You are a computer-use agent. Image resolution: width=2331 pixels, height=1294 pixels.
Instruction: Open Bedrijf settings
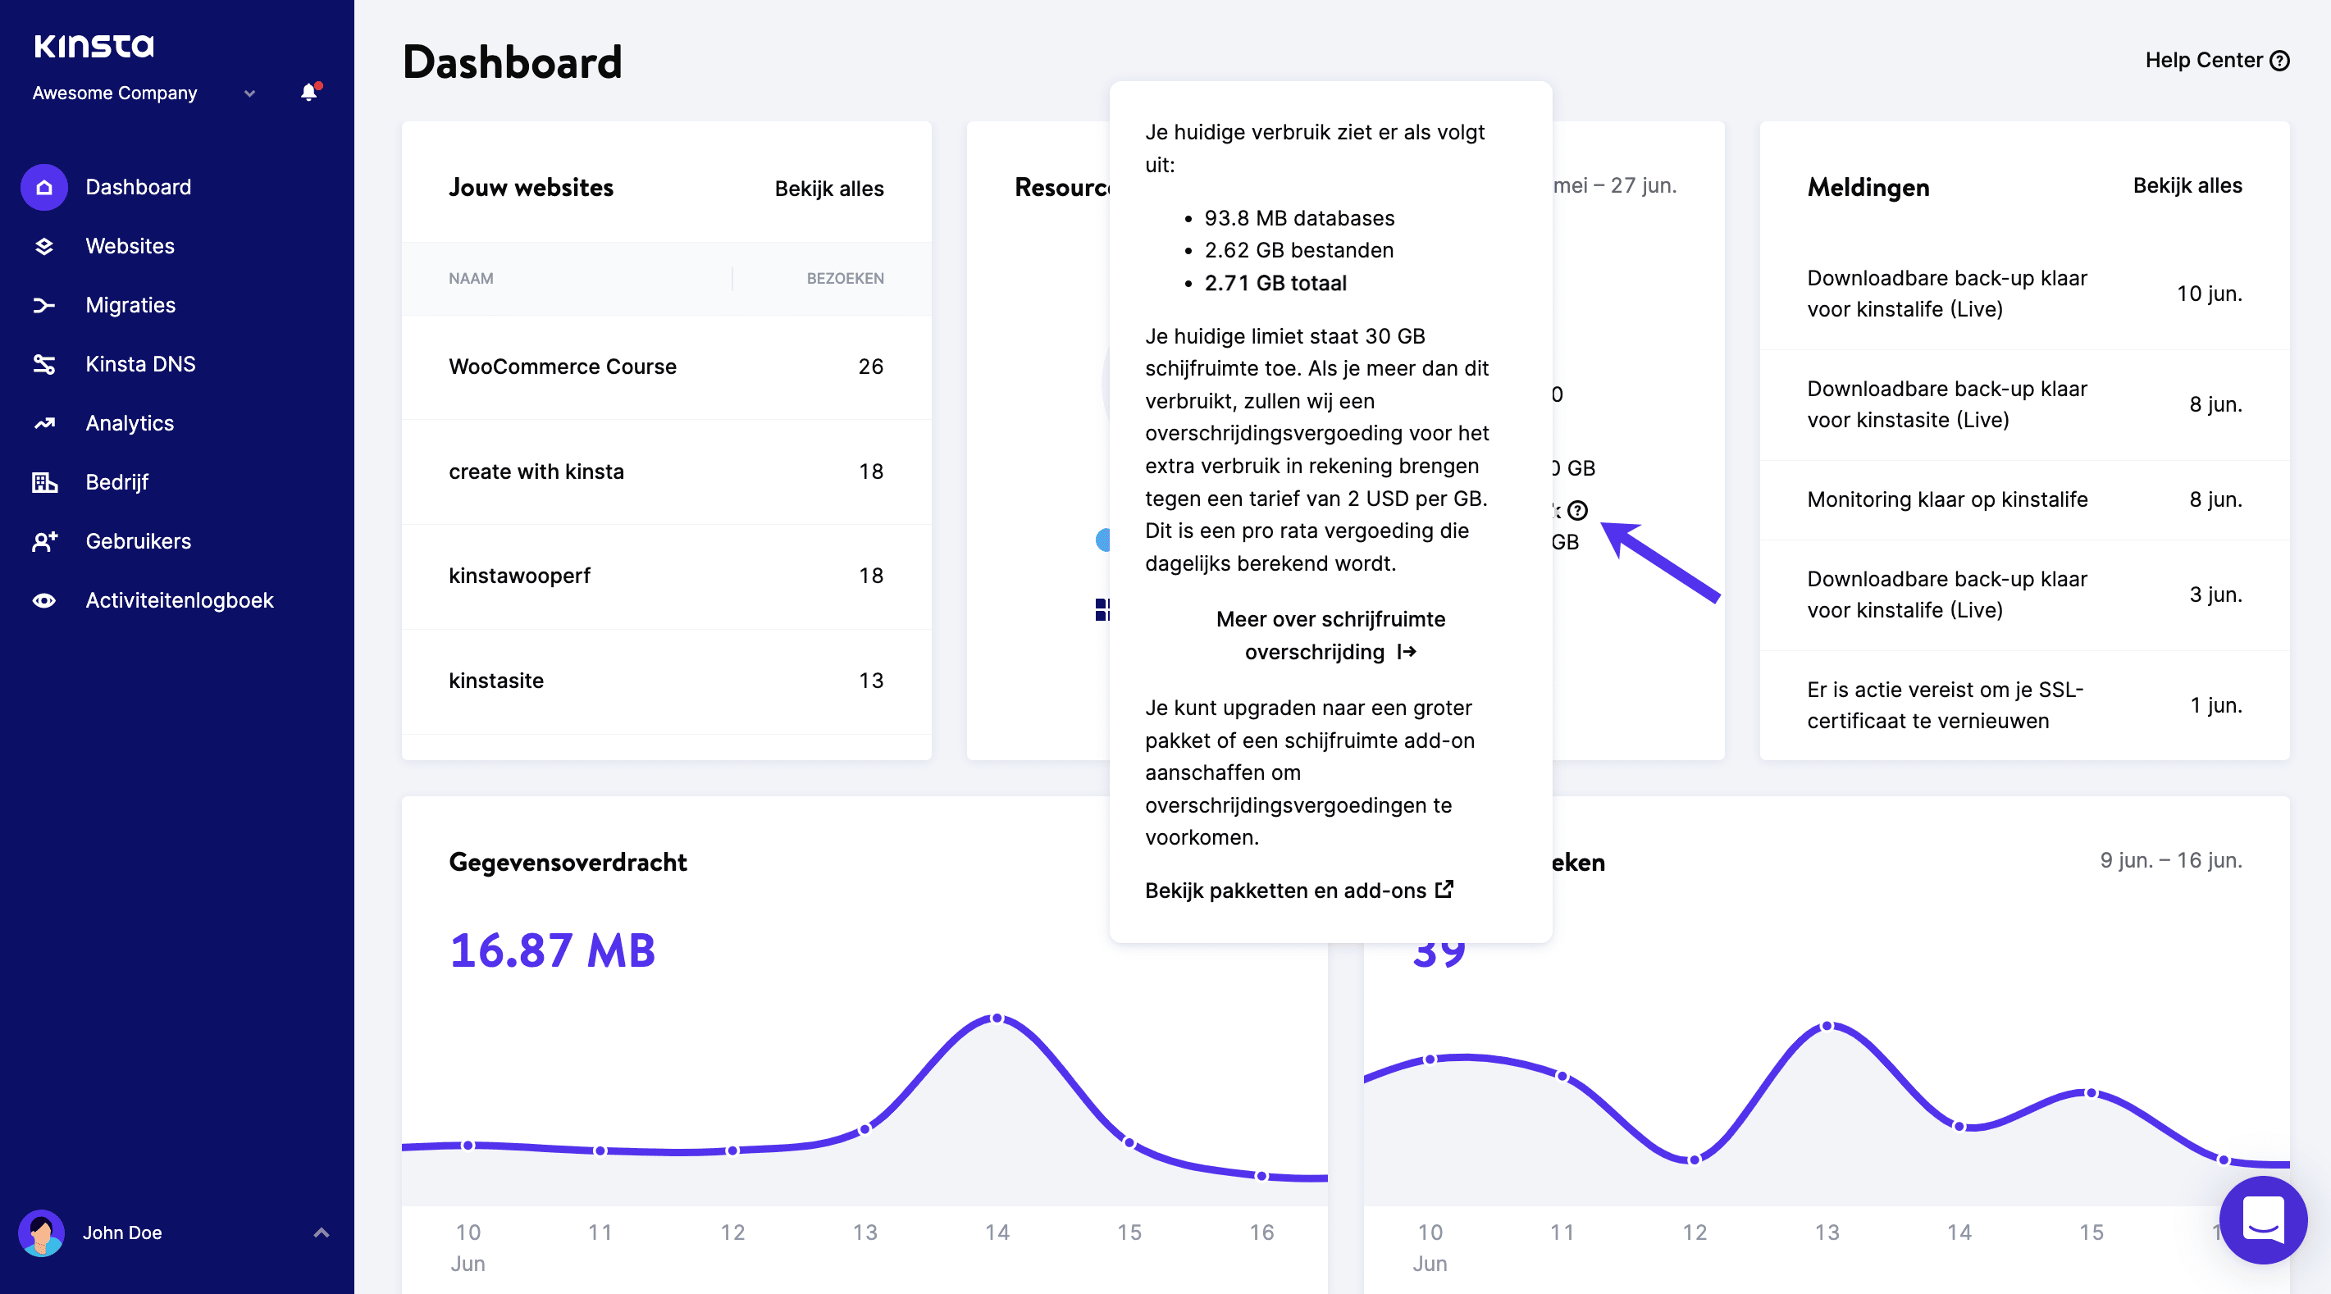116,482
